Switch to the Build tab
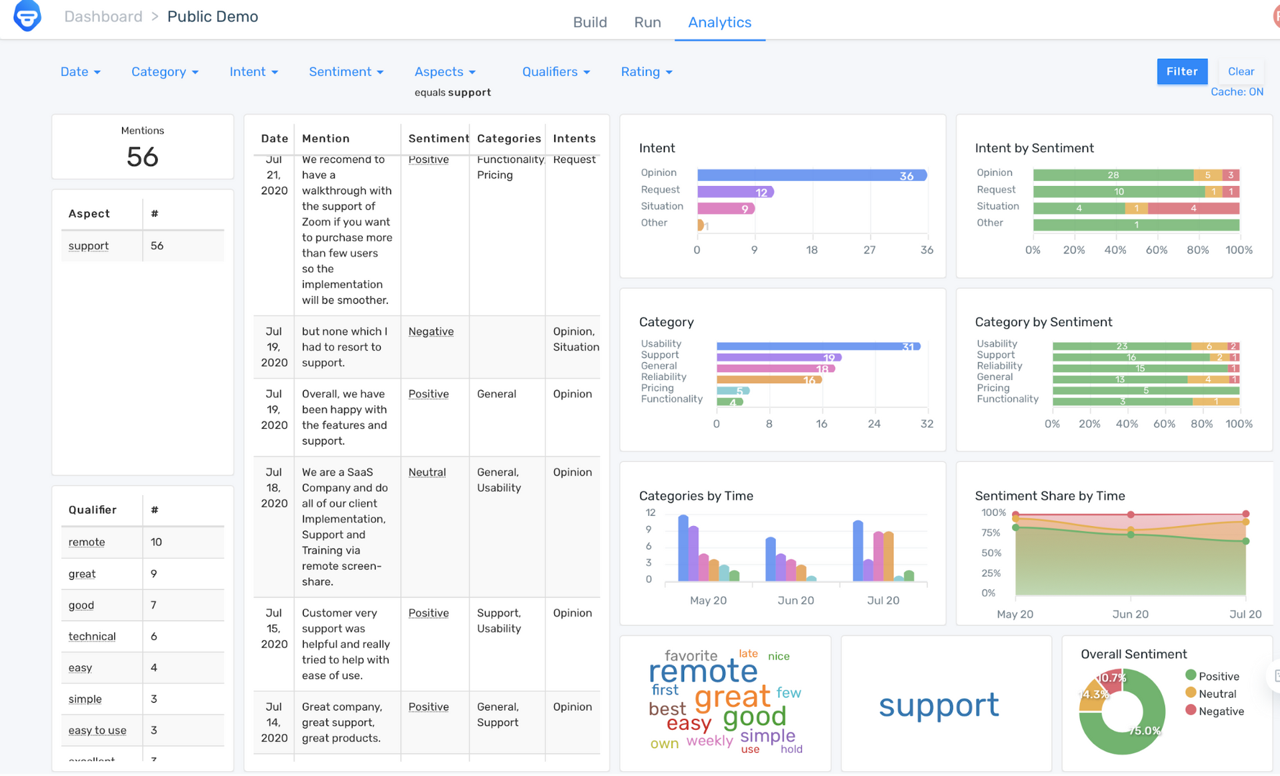 (x=589, y=22)
